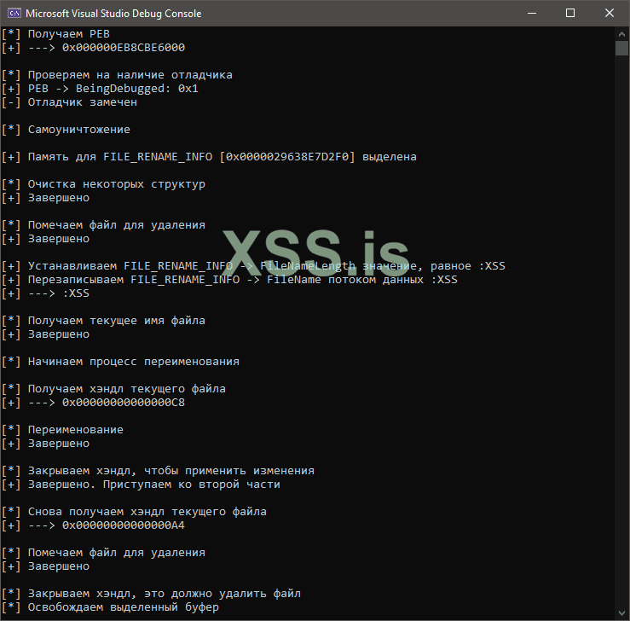Select the address 0x000000EB8CBE6000
630x621 pixels.
[124, 48]
